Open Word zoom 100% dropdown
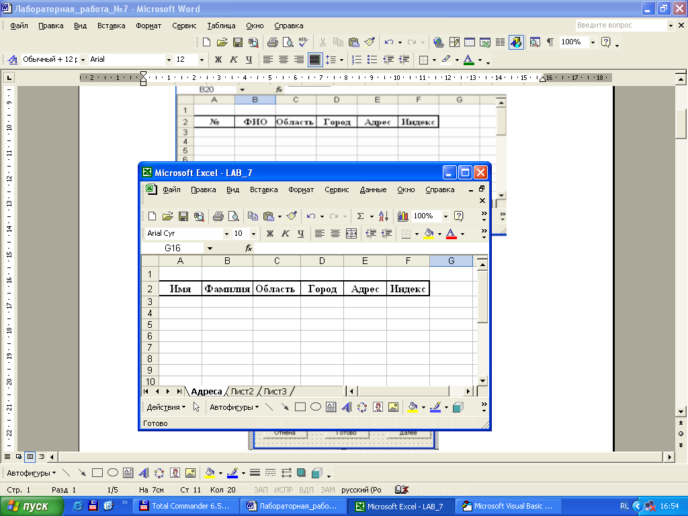Viewport: 688px width, 516px height. [593, 42]
